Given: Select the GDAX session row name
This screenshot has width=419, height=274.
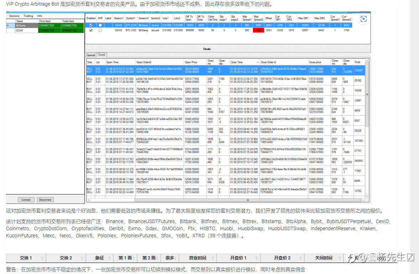Looking at the screenshot, I should [x=26, y=31].
